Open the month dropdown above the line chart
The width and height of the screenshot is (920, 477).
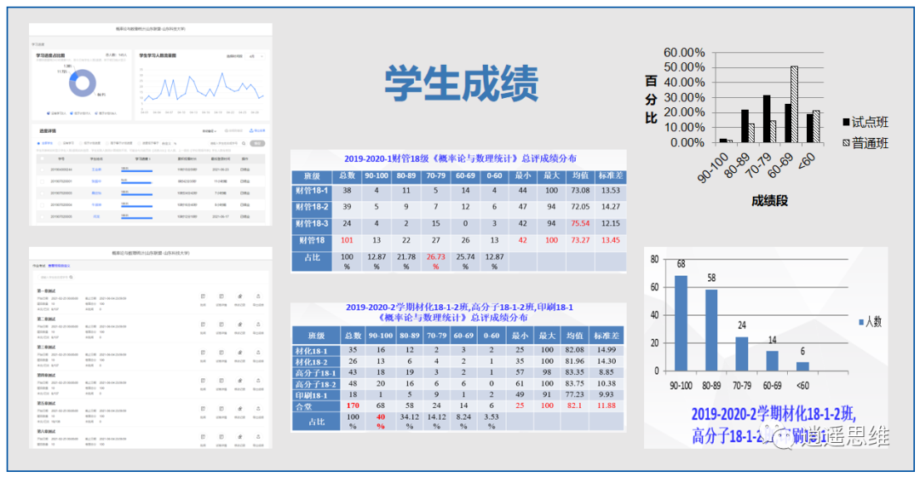(256, 56)
